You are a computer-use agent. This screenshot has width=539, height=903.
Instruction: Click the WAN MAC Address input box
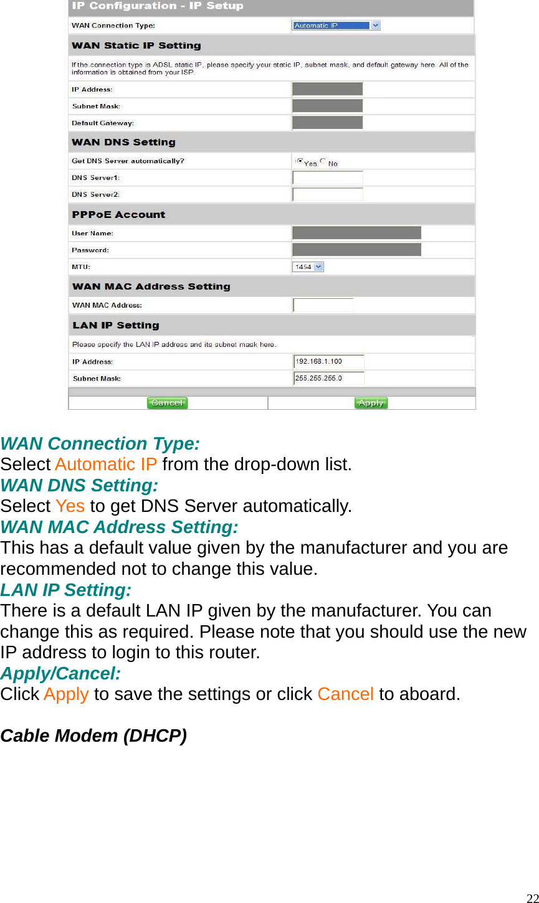coord(323,305)
